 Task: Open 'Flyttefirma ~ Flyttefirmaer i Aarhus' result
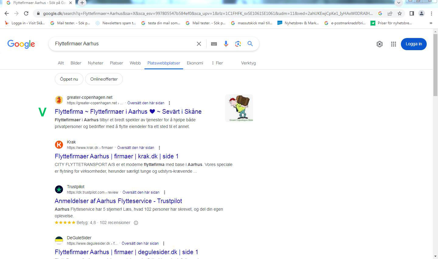click(128, 112)
